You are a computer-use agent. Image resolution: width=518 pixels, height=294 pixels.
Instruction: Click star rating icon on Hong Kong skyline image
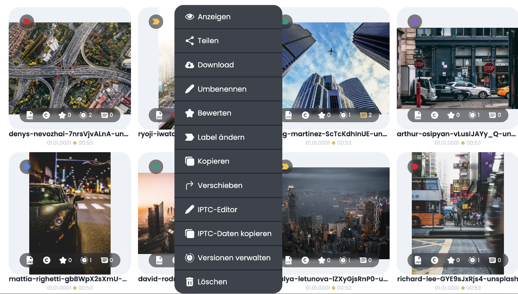pyautogui.click(x=321, y=260)
